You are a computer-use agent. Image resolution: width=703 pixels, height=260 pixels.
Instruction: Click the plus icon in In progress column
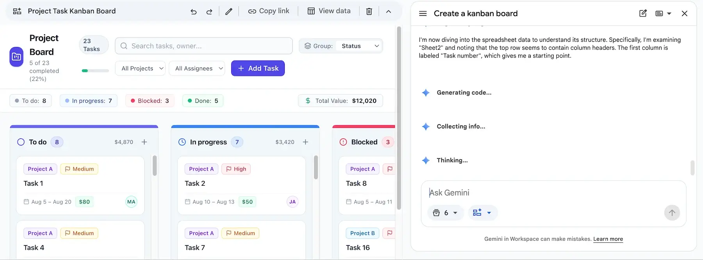coord(305,142)
